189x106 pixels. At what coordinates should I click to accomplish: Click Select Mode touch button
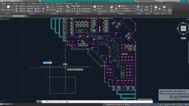point(170,9)
